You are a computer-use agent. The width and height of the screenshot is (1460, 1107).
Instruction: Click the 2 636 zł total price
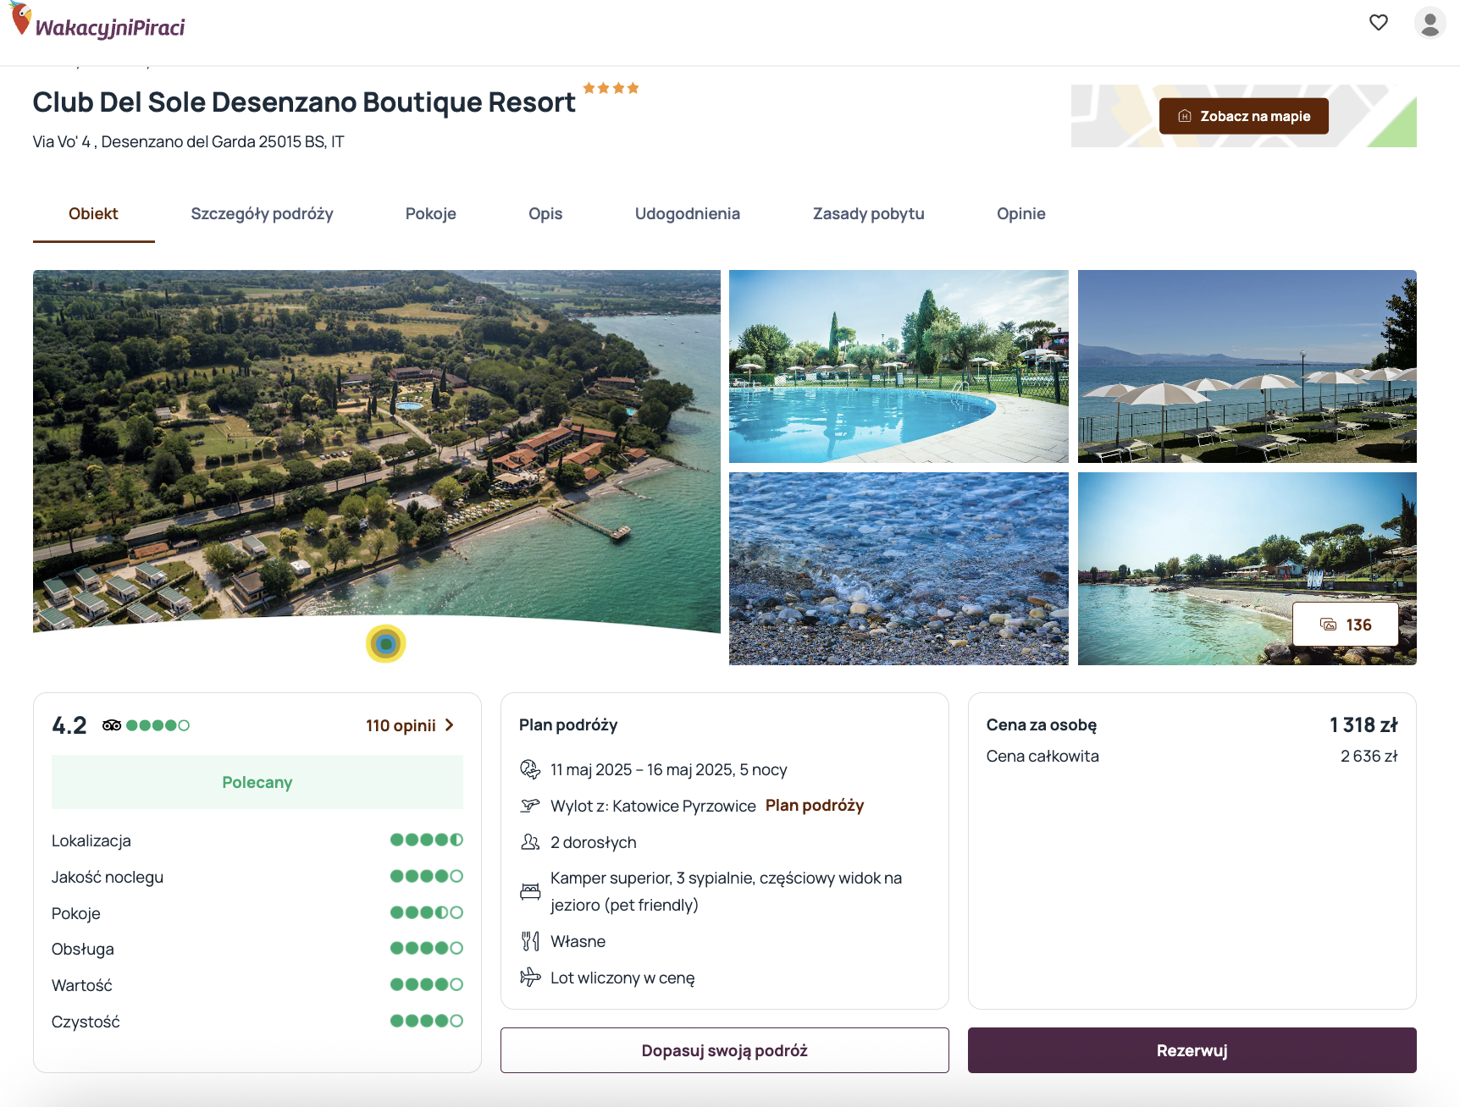[x=1369, y=756]
